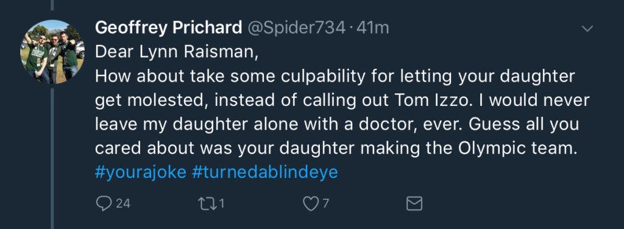Click the @Spider734 handle
The height and width of the screenshot is (229, 624).
click(x=297, y=28)
